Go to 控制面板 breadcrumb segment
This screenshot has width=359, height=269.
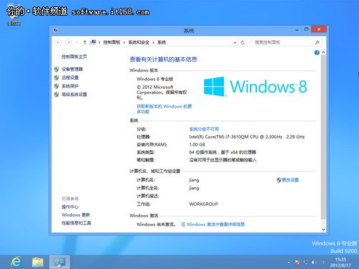(x=111, y=42)
